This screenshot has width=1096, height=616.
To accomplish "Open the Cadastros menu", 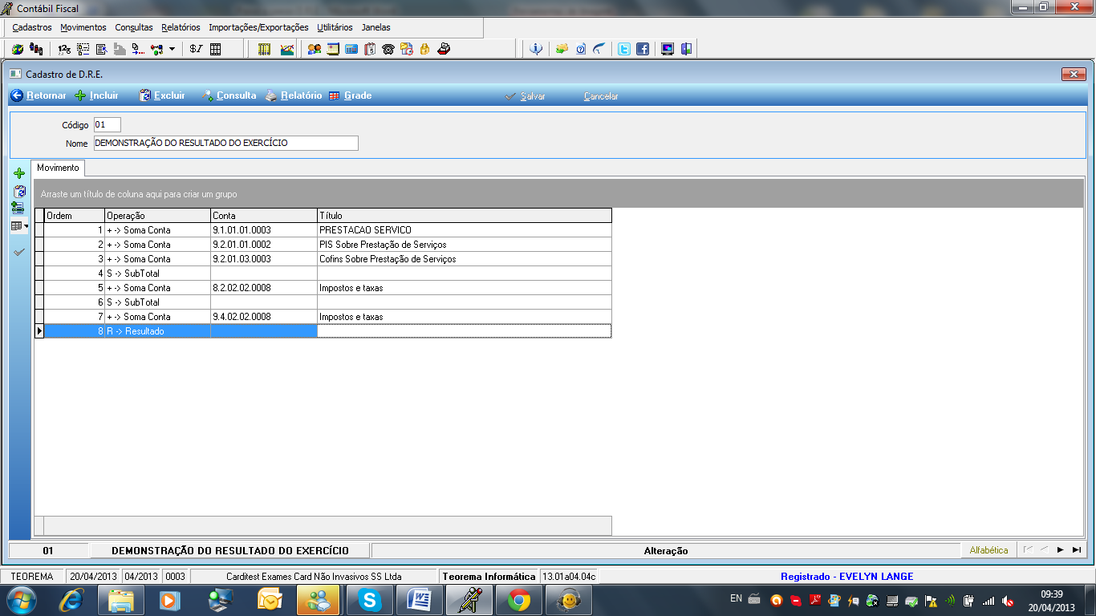I will click(x=32, y=27).
